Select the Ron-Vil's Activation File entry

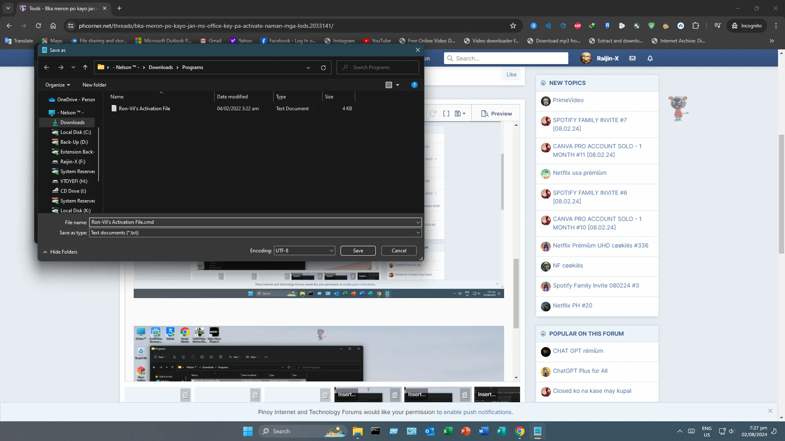[x=144, y=109]
